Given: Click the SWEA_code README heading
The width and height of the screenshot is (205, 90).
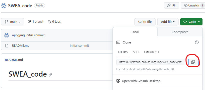Looking at the screenshot, I should (x=27, y=74).
